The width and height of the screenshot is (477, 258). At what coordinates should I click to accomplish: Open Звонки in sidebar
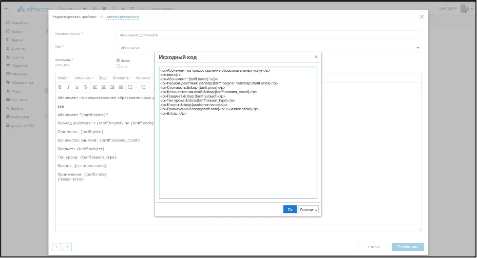pos(15,108)
